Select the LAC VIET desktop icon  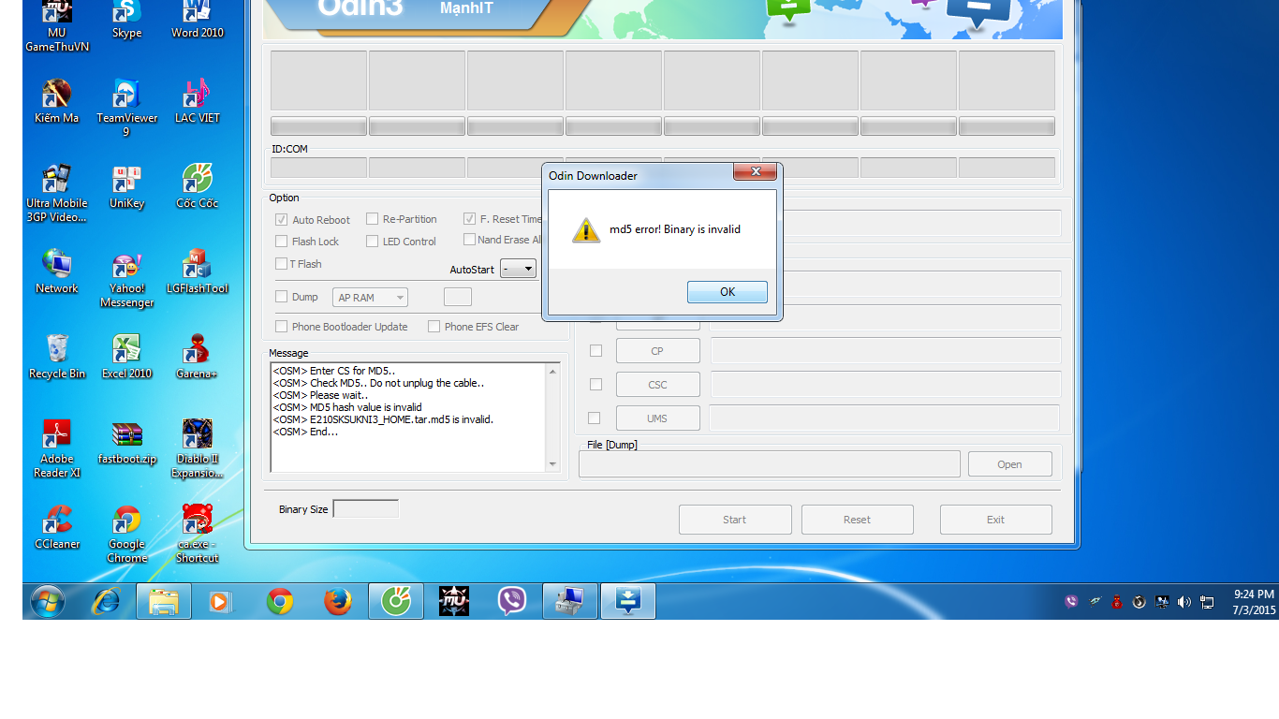pyautogui.click(x=198, y=101)
